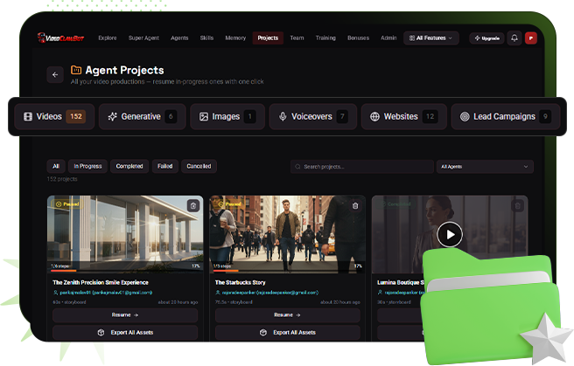This screenshot has width=574, height=366.
Task: Open the Training menu
Action: point(325,38)
